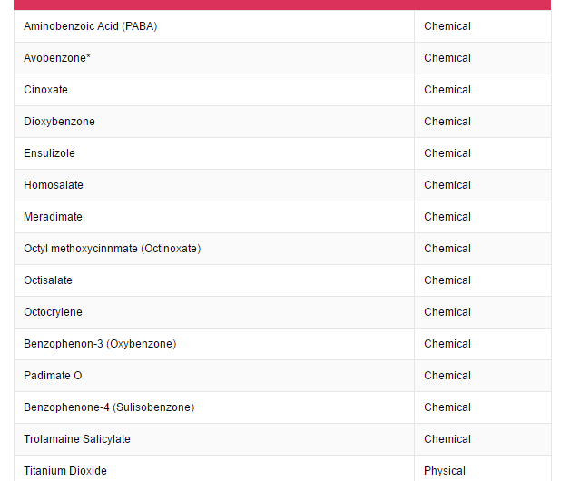Click the Titanium Dioxide ingredient
This screenshot has width=580, height=481.
[65, 471]
